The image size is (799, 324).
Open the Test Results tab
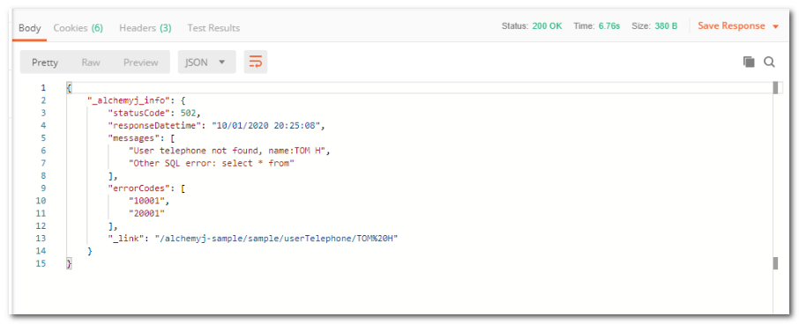213,28
